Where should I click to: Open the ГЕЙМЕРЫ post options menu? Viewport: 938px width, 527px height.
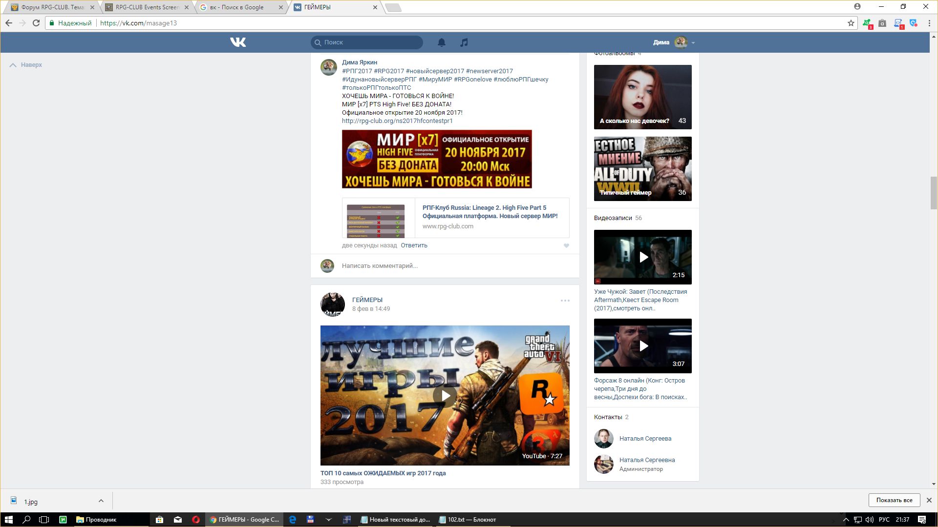coord(565,301)
